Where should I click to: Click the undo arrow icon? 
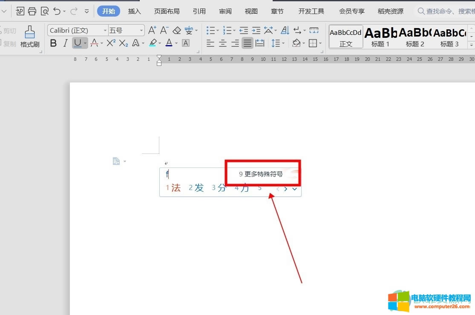pos(57,11)
